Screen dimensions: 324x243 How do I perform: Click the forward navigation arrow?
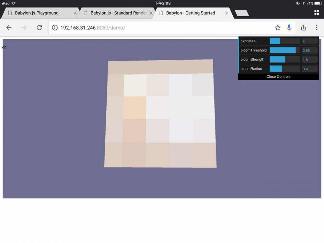coord(24,28)
